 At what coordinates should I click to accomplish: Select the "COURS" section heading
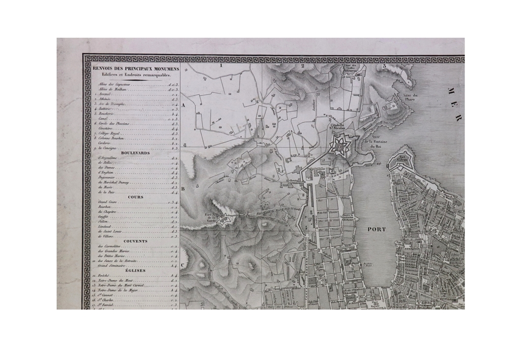[135, 197]
